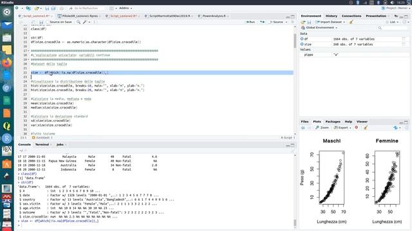The height and width of the screenshot is (231, 412).
Task: Open the Connections tab
Action: [x=351, y=16]
